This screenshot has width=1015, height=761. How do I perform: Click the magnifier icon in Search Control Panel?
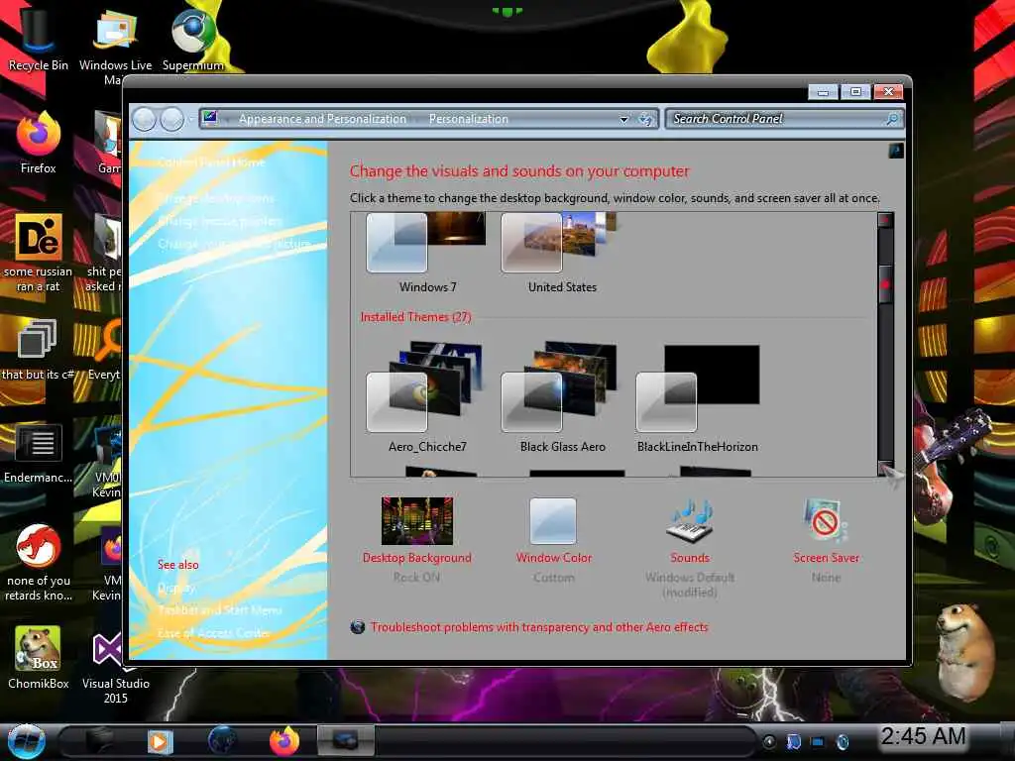[891, 119]
